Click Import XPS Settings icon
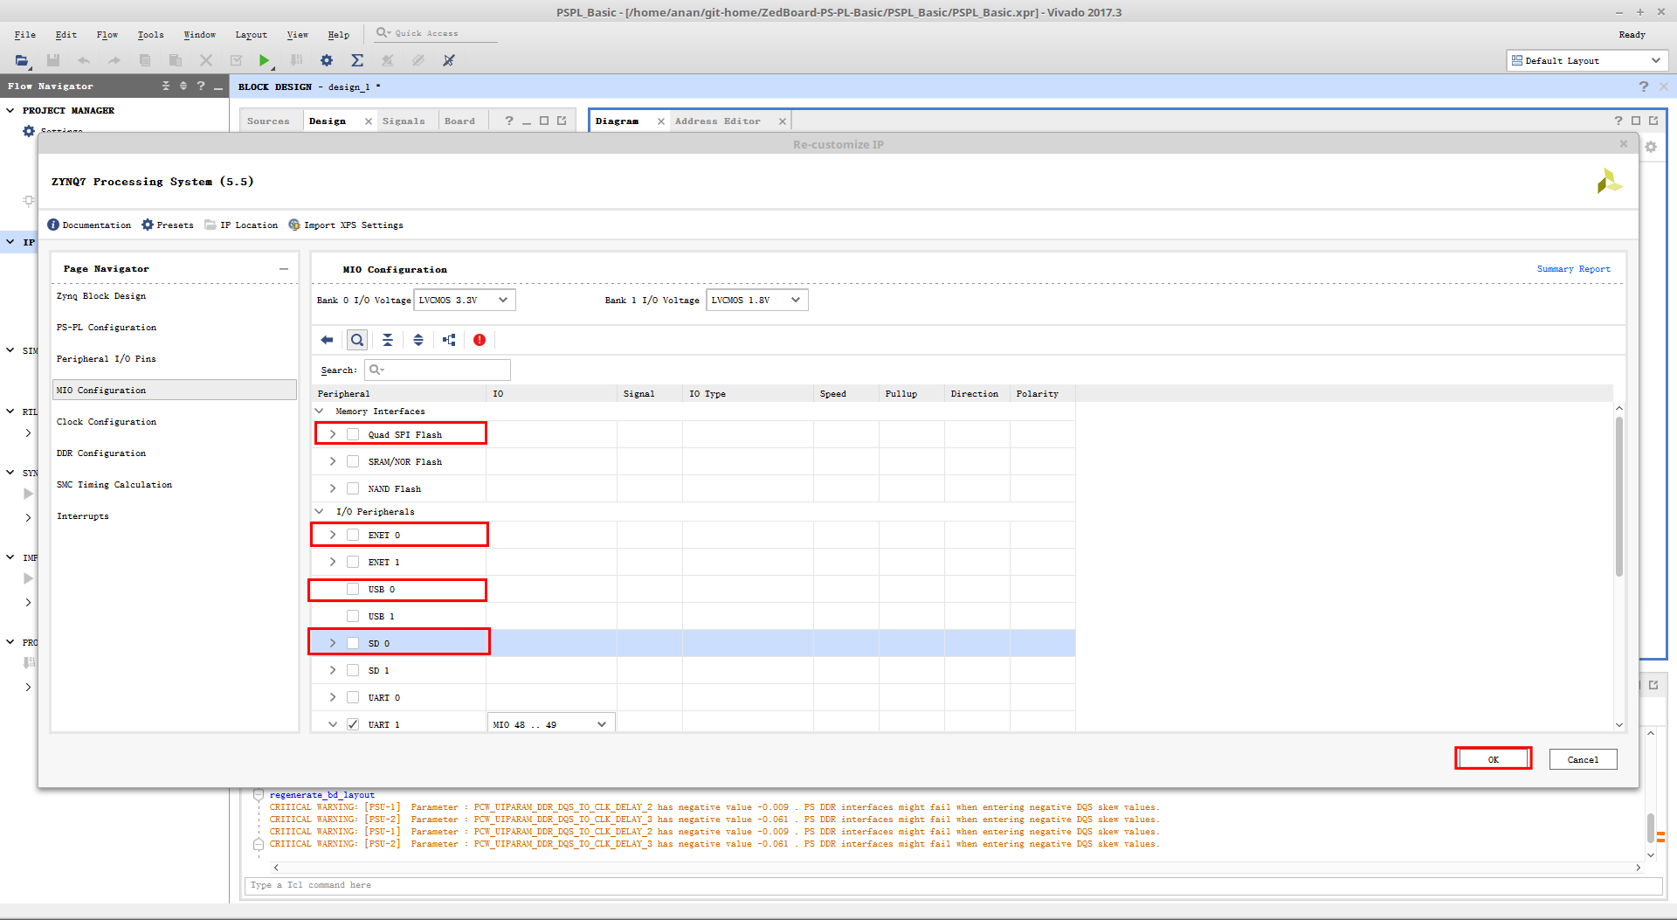Screen dimensions: 1677x920 click(x=294, y=225)
